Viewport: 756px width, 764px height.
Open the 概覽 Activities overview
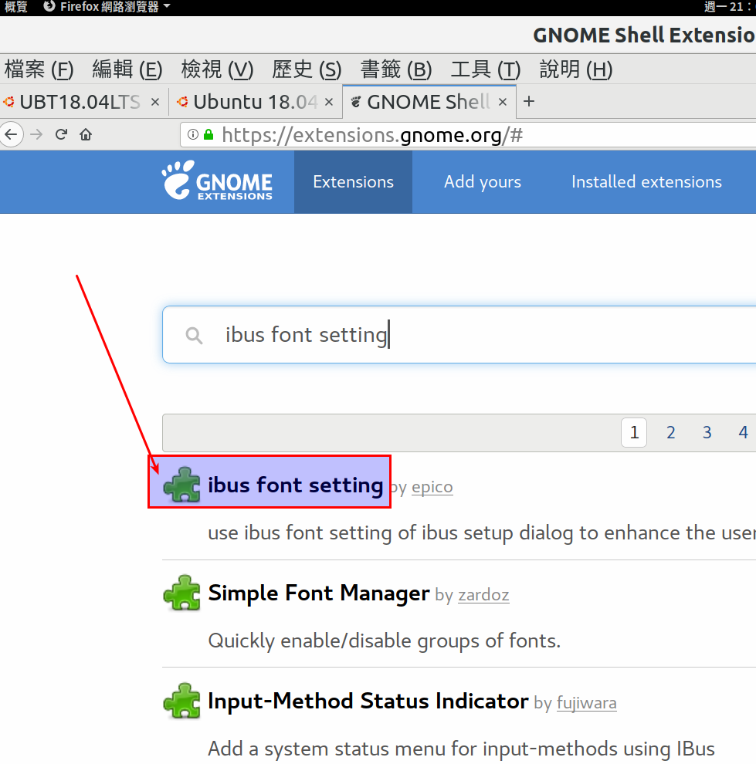point(15,7)
